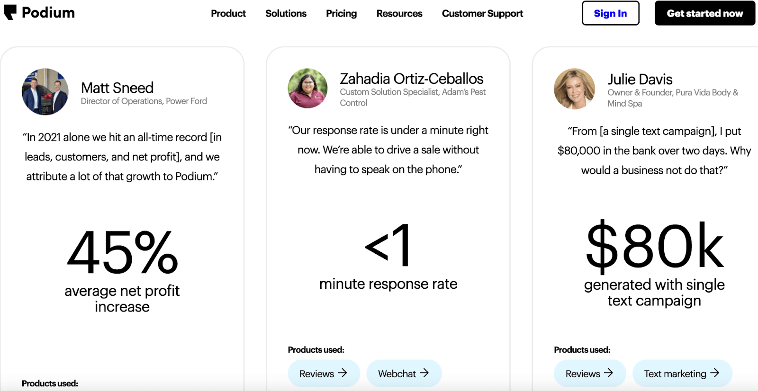Open Customer Support link
This screenshot has height=391, width=758.
pyautogui.click(x=482, y=14)
